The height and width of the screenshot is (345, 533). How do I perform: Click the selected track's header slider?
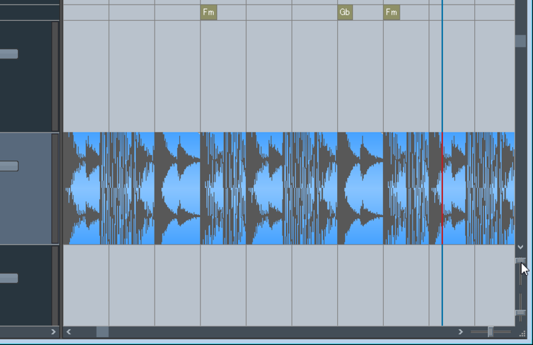click(x=9, y=167)
